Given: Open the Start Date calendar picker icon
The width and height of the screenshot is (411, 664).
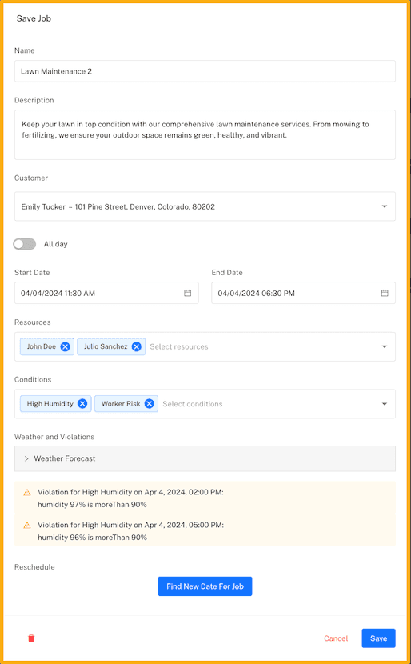Looking at the screenshot, I should click(188, 293).
